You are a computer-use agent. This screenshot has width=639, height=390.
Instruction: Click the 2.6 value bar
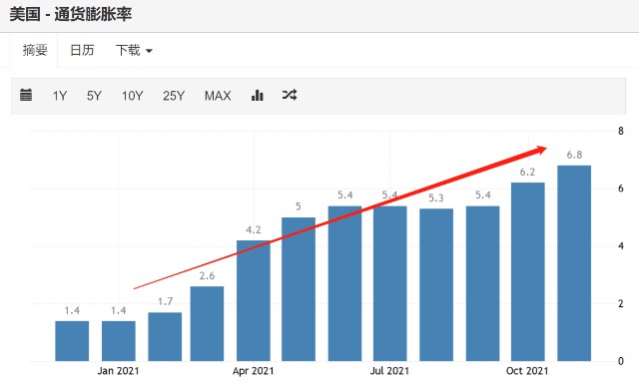click(207, 323)
